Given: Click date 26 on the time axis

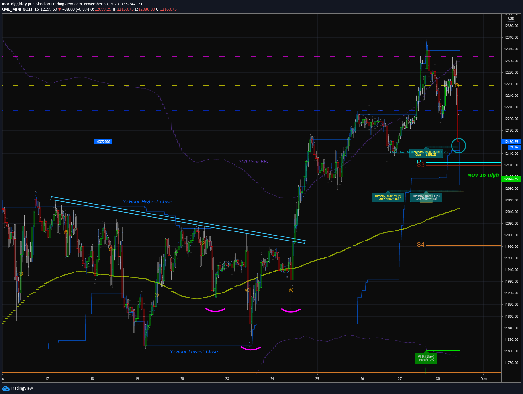Looking at the screenshot, I should 362,379.
